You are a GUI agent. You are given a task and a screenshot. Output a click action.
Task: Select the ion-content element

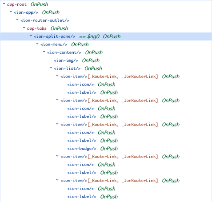click(x=64, y=53)
